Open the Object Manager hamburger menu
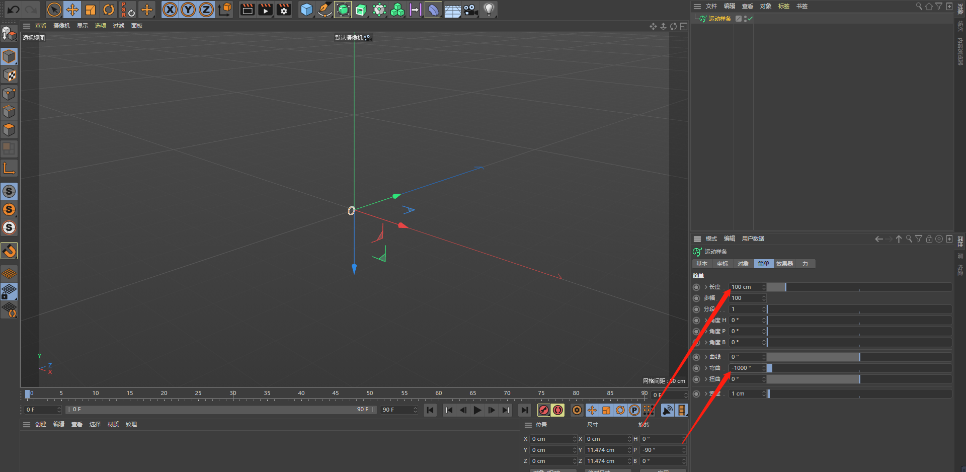Image resolution: width=966 pixels, height=472 pixels. (697, 7)
